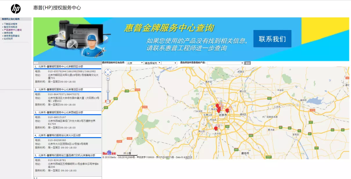This screenshot has width=351, height=179.
Task: Open 下载驱动程序 sidebar link
Action: click(10, 24)
